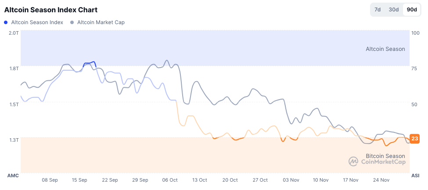Click the Bitcoin Season zone label
Screen dimensions: 428x190
[x=385, y=156]
